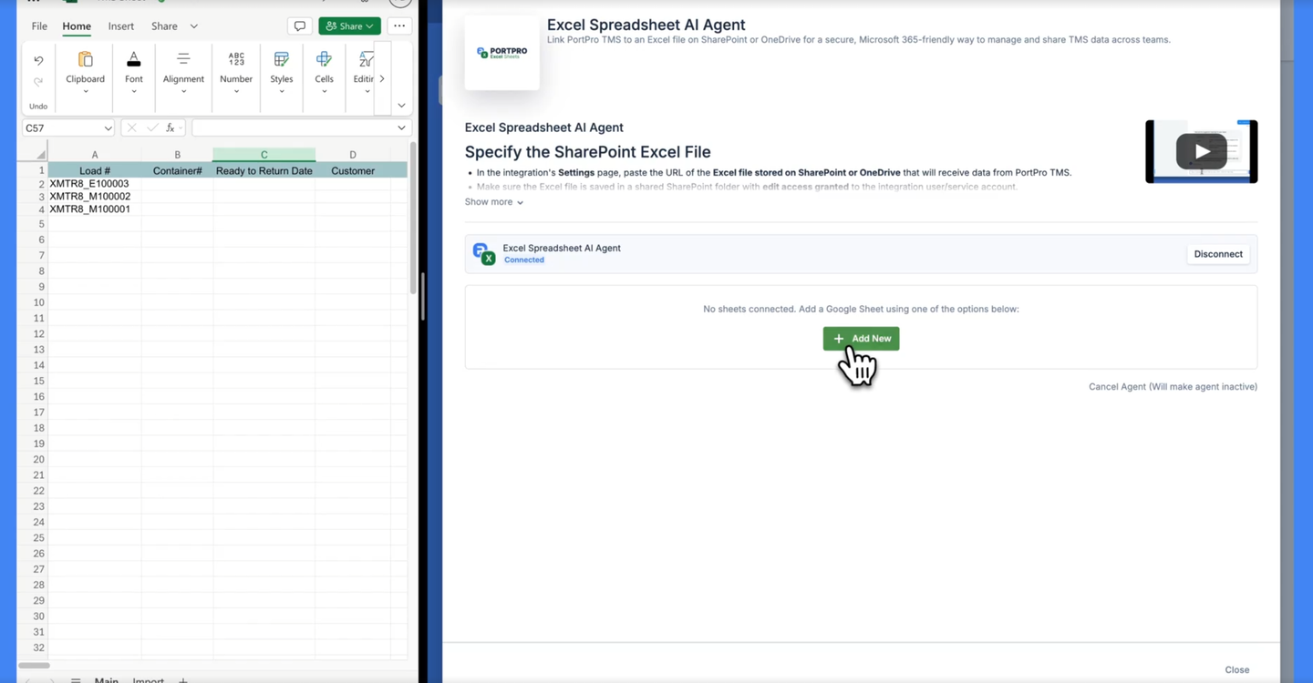Open the Editing group in Excel
Viewport: 1313px width, 683px height.
point(364,72)
